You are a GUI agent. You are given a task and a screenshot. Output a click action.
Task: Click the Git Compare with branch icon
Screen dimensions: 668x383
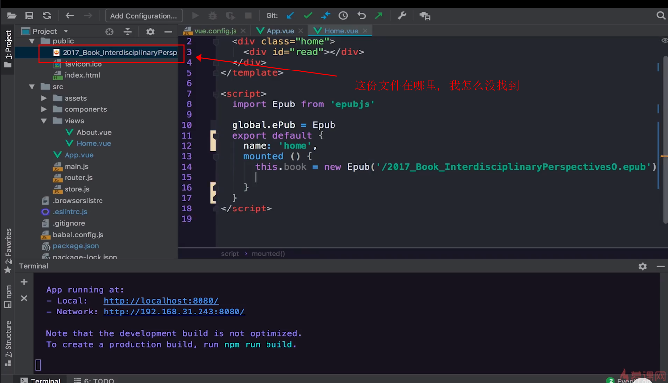[x=325, y=16]
